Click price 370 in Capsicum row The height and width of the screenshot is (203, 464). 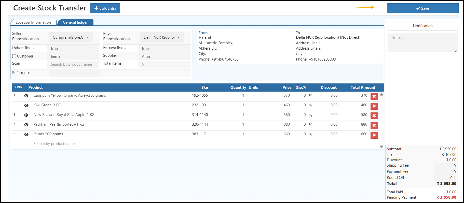pyautogui.click(x=287, y=95)
